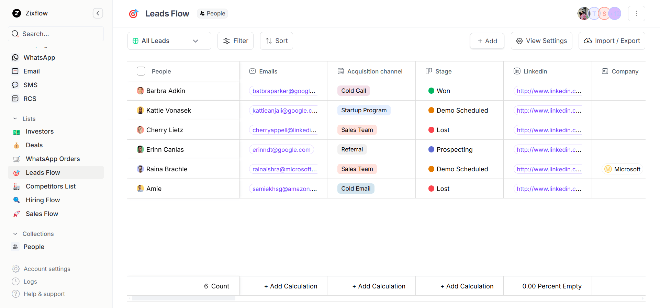Open Barbra Adkin's LinkedIn link

click(549, 91)
